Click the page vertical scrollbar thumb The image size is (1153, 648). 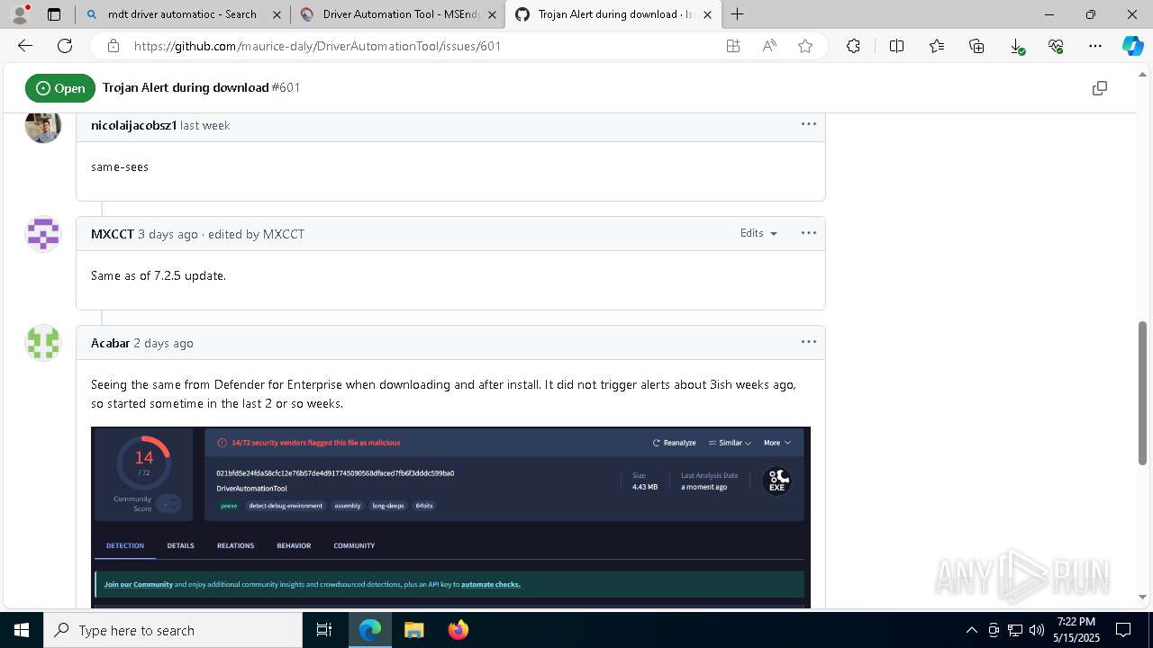(1143, 392)
